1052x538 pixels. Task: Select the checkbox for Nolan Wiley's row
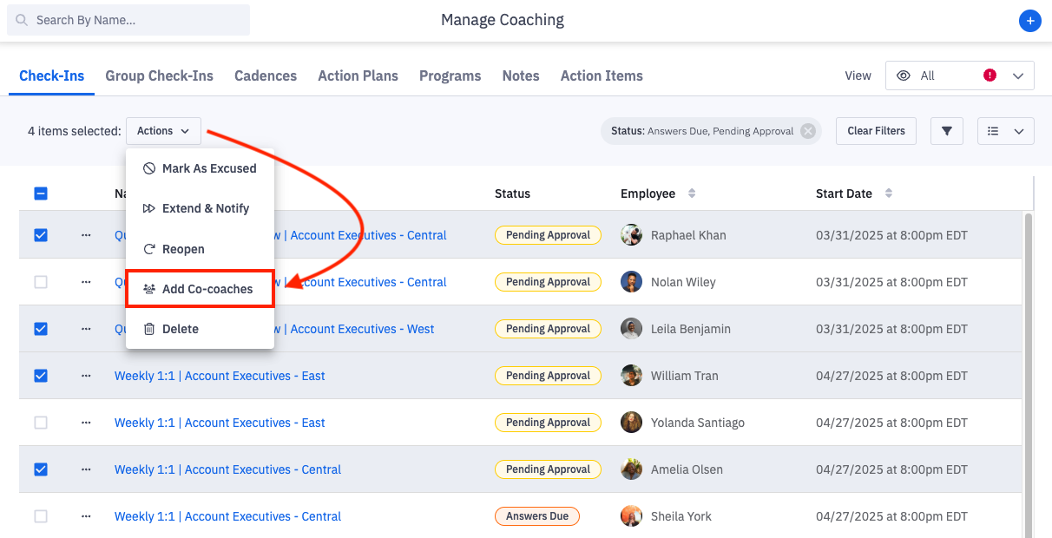pos(40,281)
